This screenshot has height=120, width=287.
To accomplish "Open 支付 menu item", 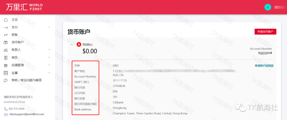I will tap(15, 27).
